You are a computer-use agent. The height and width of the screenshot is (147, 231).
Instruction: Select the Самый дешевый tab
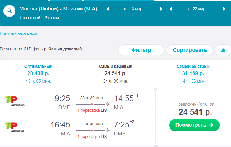click(115, 74)
